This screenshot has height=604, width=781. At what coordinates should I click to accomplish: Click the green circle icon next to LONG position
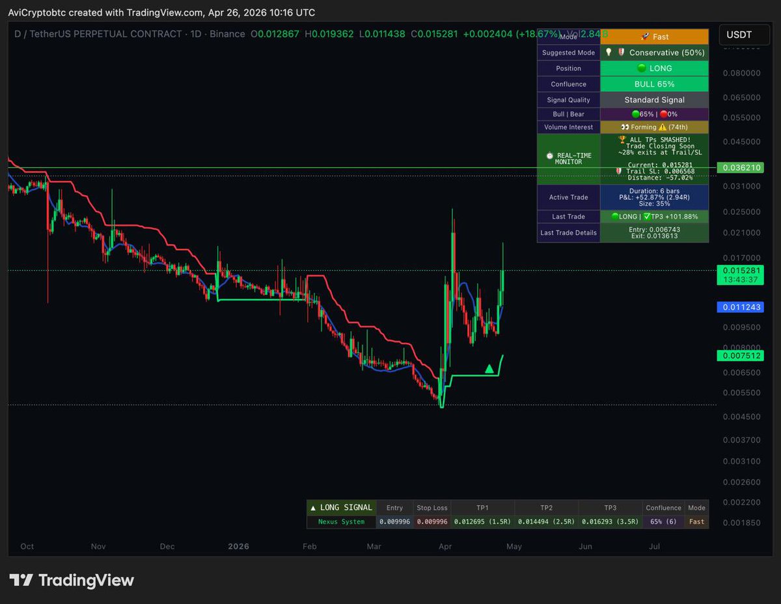pyautogui.click(x=642, y=68)
